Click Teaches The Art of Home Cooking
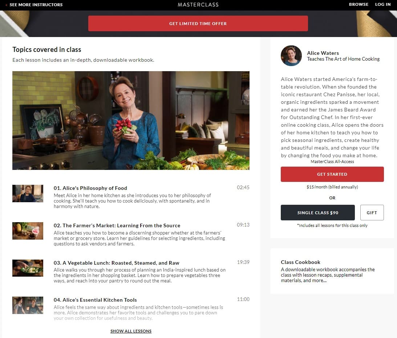The width and height of the screenshot is (397, 338). [343, 59]
